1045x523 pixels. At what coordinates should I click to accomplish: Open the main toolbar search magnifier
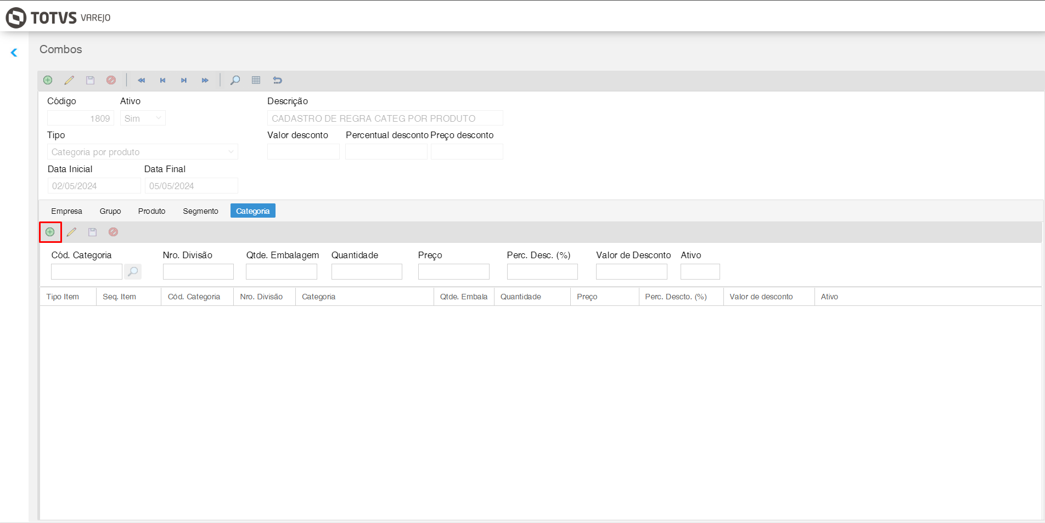(x=235, y=80)
